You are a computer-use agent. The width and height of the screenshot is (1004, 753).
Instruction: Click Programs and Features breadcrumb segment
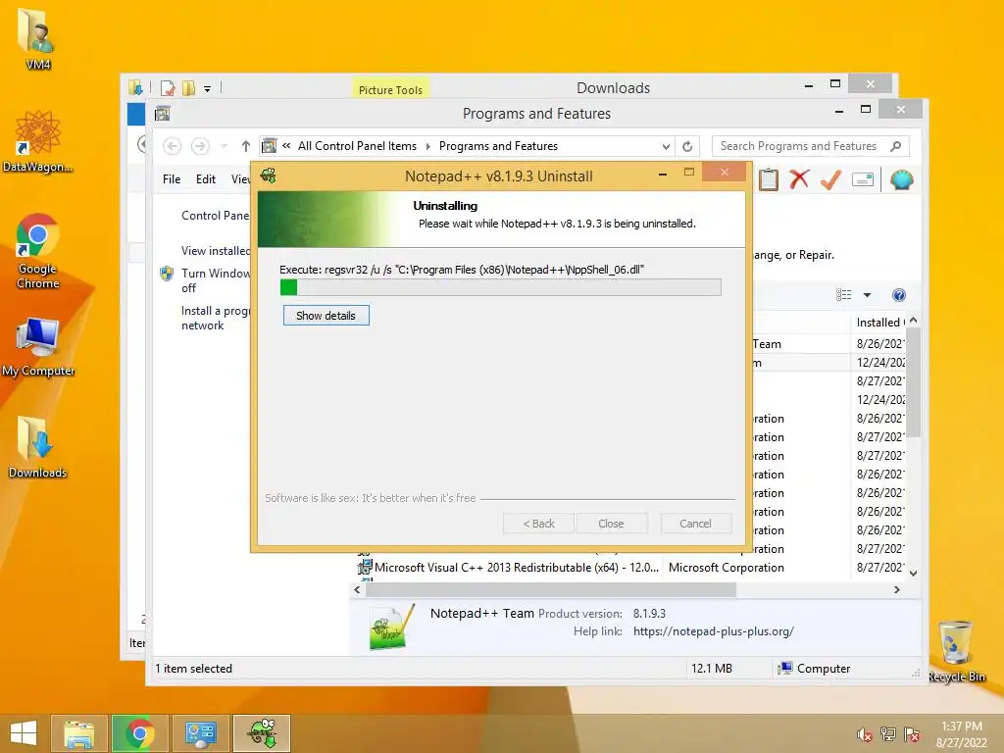click(x=498, y=146)
